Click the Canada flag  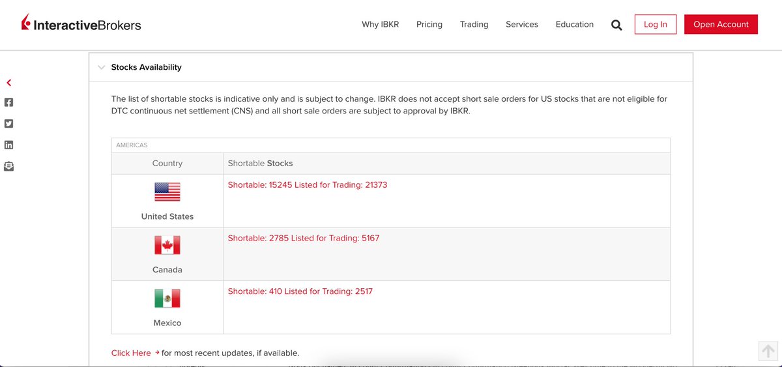coord(167,245)
